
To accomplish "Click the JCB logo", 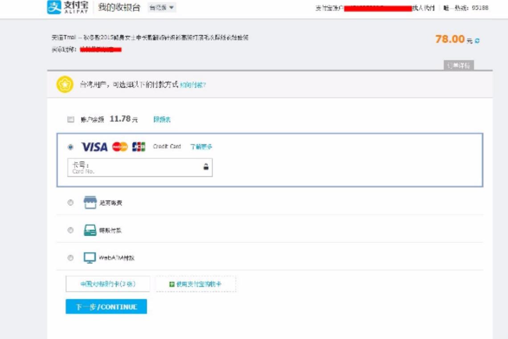I will pos(139,147).
